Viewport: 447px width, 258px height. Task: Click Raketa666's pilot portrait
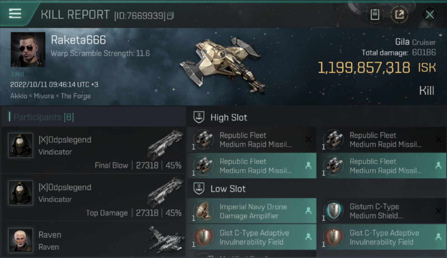(x=28, y=50)
